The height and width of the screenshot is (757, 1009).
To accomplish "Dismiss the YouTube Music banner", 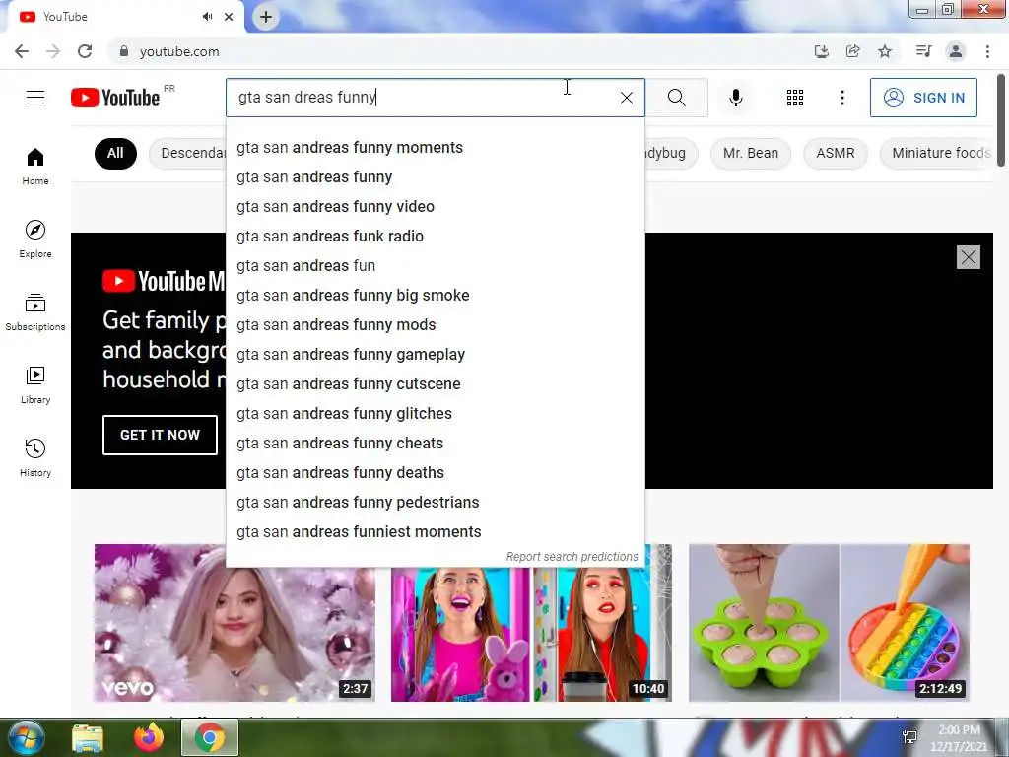I will [x=969, y=257].
